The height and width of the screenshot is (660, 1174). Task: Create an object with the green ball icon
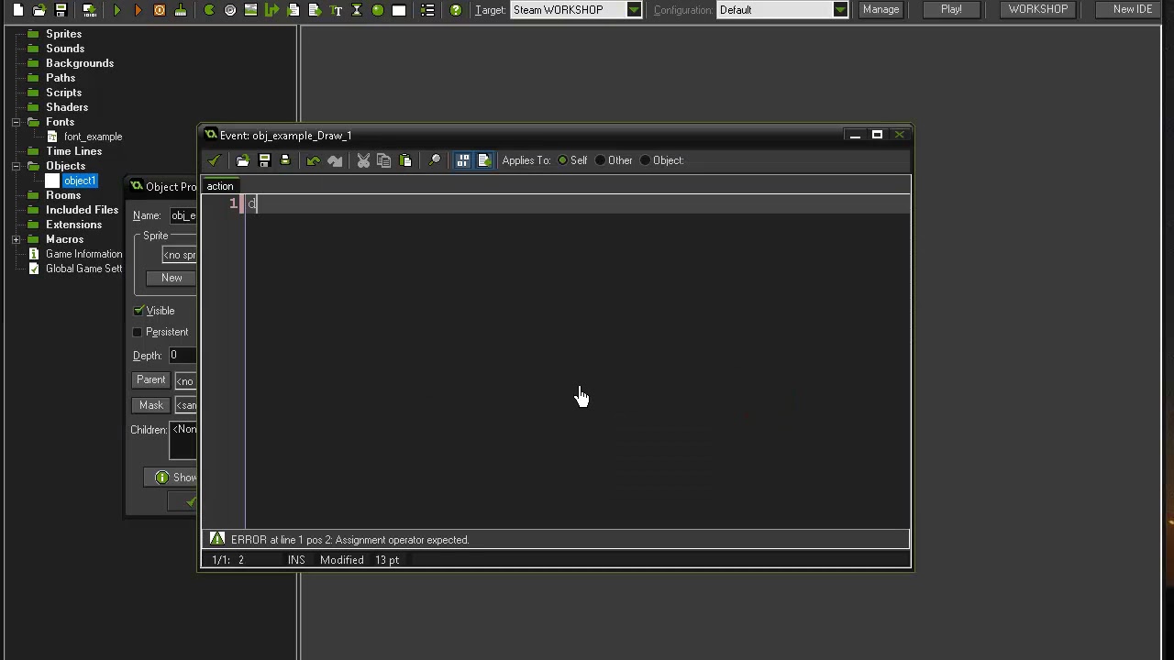coord(378,10)
